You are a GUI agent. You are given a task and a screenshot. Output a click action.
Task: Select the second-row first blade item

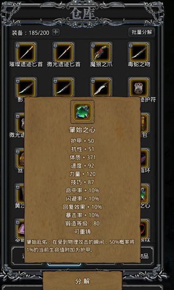(26, 87)
